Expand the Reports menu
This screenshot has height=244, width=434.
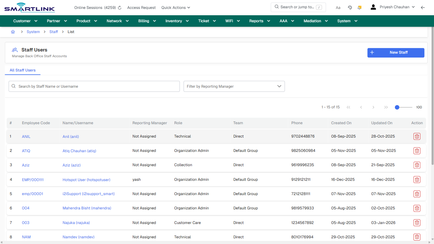click(x=259, y=21)
